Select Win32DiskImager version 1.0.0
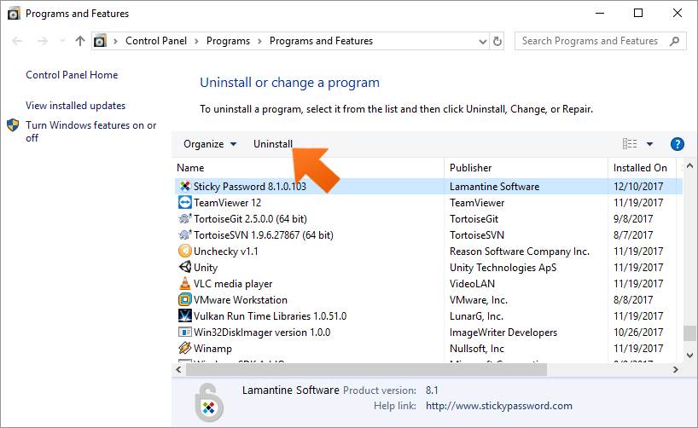Viewport: 698px width, 428px height. (262, 333)
